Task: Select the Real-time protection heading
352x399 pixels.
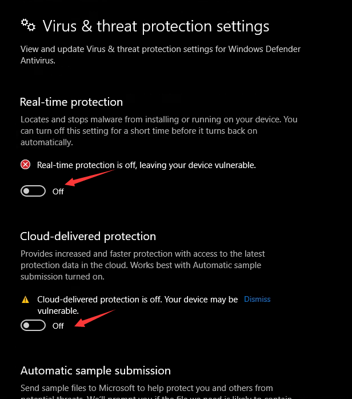Action: [71, 102]
